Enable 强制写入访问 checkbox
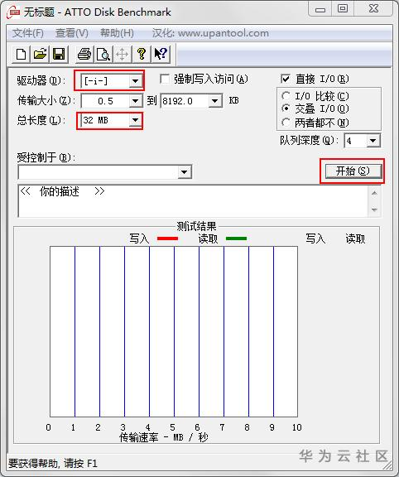Image resolution: width=399 pixels, height=477 pixels. click(165, 79)
